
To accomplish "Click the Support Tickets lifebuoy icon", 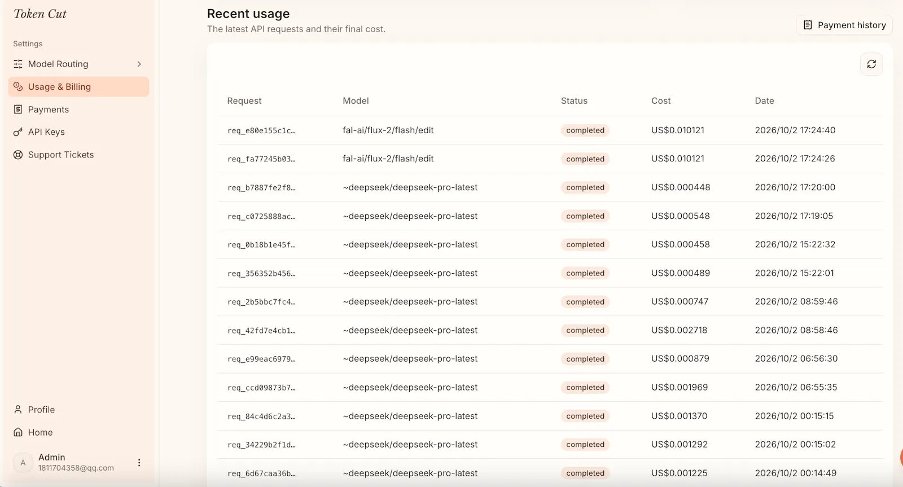I will click(x=18, y=155).
